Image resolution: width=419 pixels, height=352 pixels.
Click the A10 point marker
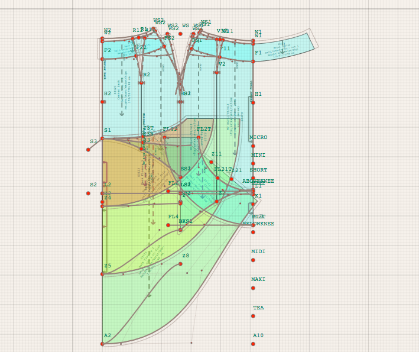point(253,344)
